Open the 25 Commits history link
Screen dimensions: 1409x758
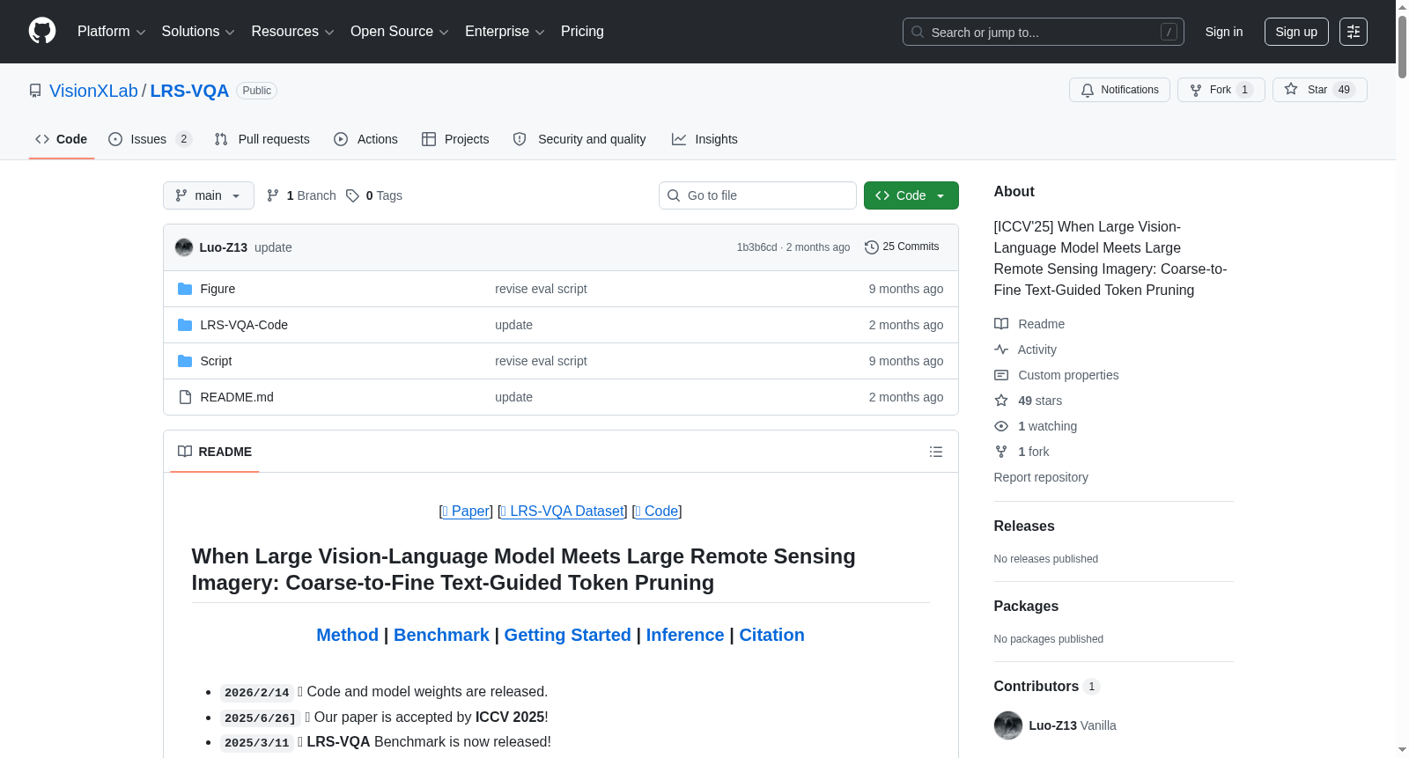[x=902, y=247]
